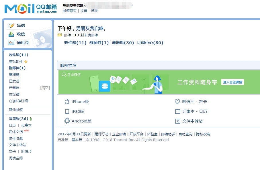Click 群邮件(1) in main summary
The image size is (260, 170).
tap(99, 43)
